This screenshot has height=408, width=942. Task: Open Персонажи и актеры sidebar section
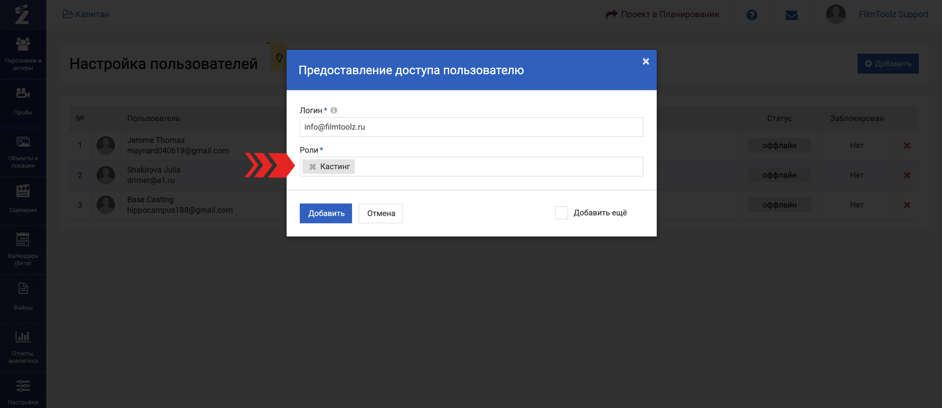(23, 54)
